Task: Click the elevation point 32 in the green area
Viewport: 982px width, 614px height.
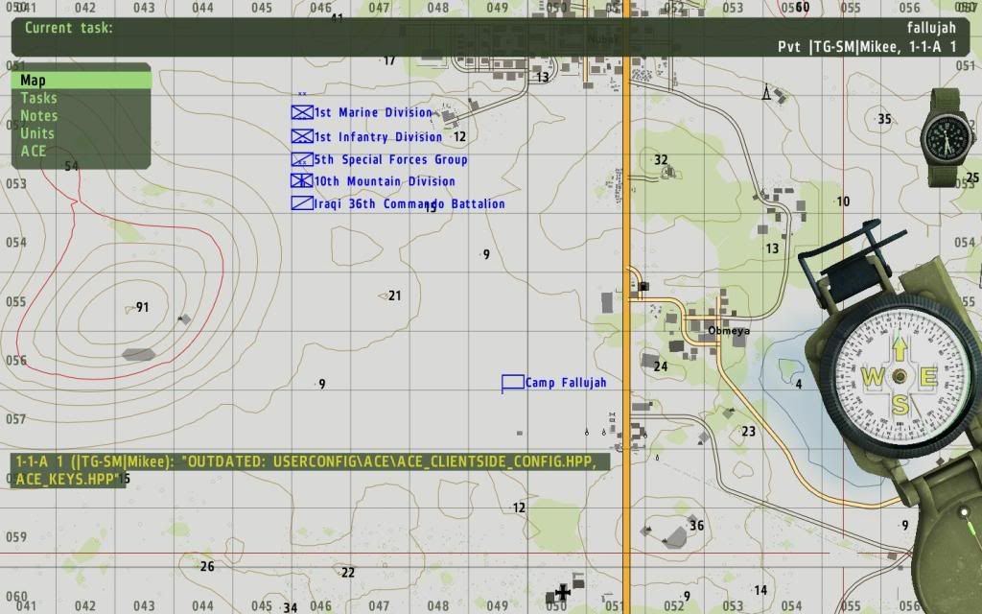Action: click(x=661, y=160)
